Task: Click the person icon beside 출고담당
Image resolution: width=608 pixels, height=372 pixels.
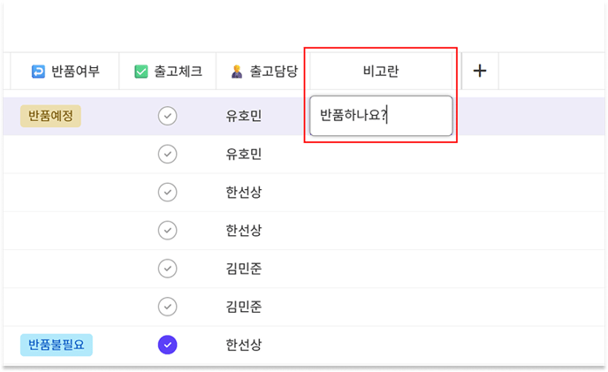Action: (x=237, y=72)
